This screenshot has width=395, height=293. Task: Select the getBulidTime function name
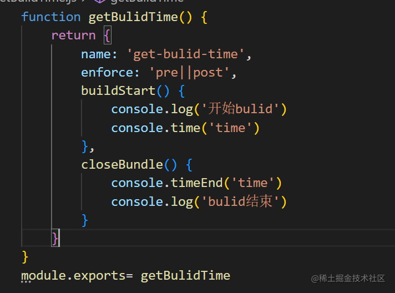pos(133,18)
